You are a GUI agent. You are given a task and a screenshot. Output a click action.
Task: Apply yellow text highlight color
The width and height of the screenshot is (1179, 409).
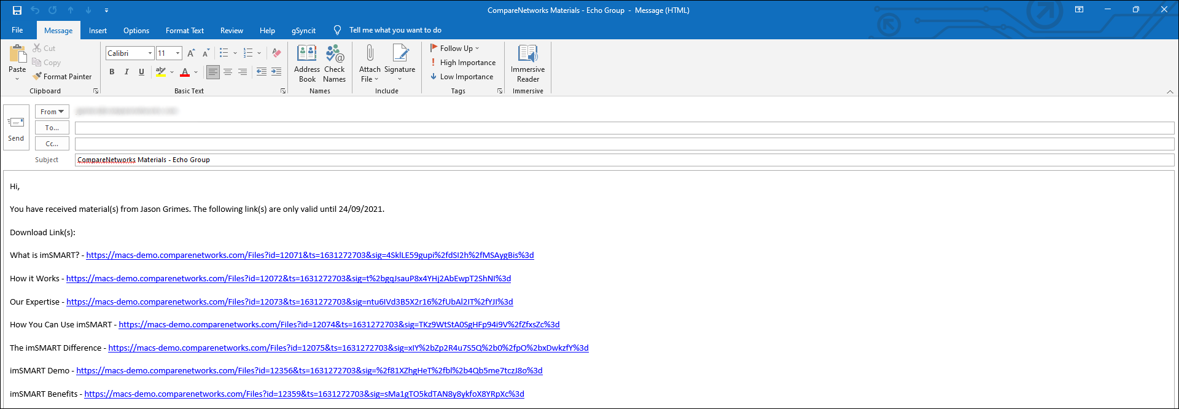coord(161,72)
